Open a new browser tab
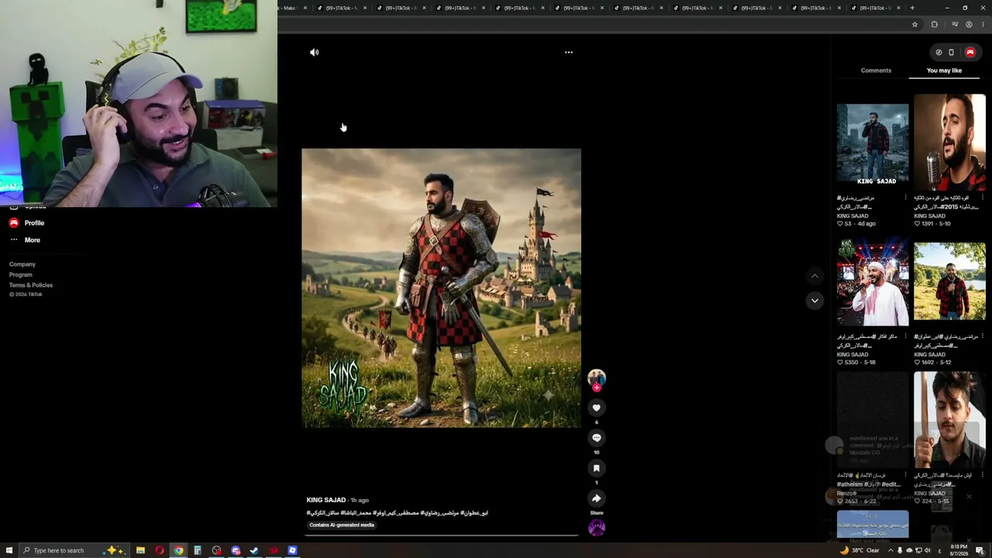 pyautogui.click(x=912, y=8)
